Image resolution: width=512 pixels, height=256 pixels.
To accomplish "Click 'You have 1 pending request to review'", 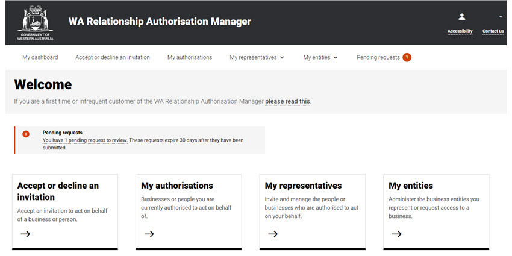I will click(85, 140).
